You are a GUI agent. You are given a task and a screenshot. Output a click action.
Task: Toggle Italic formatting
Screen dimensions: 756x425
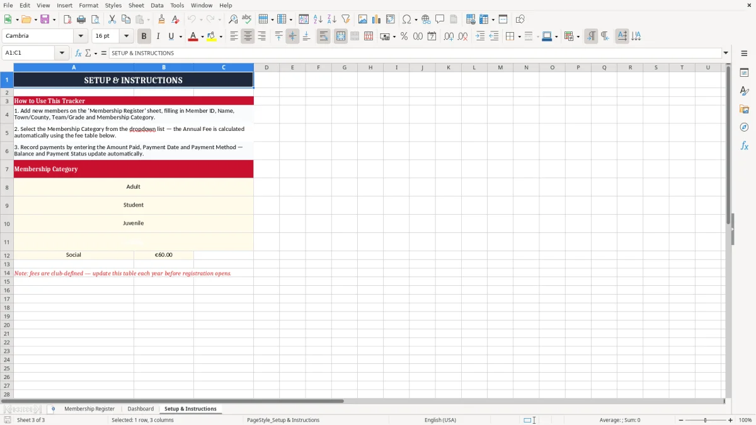coord(158,37)
